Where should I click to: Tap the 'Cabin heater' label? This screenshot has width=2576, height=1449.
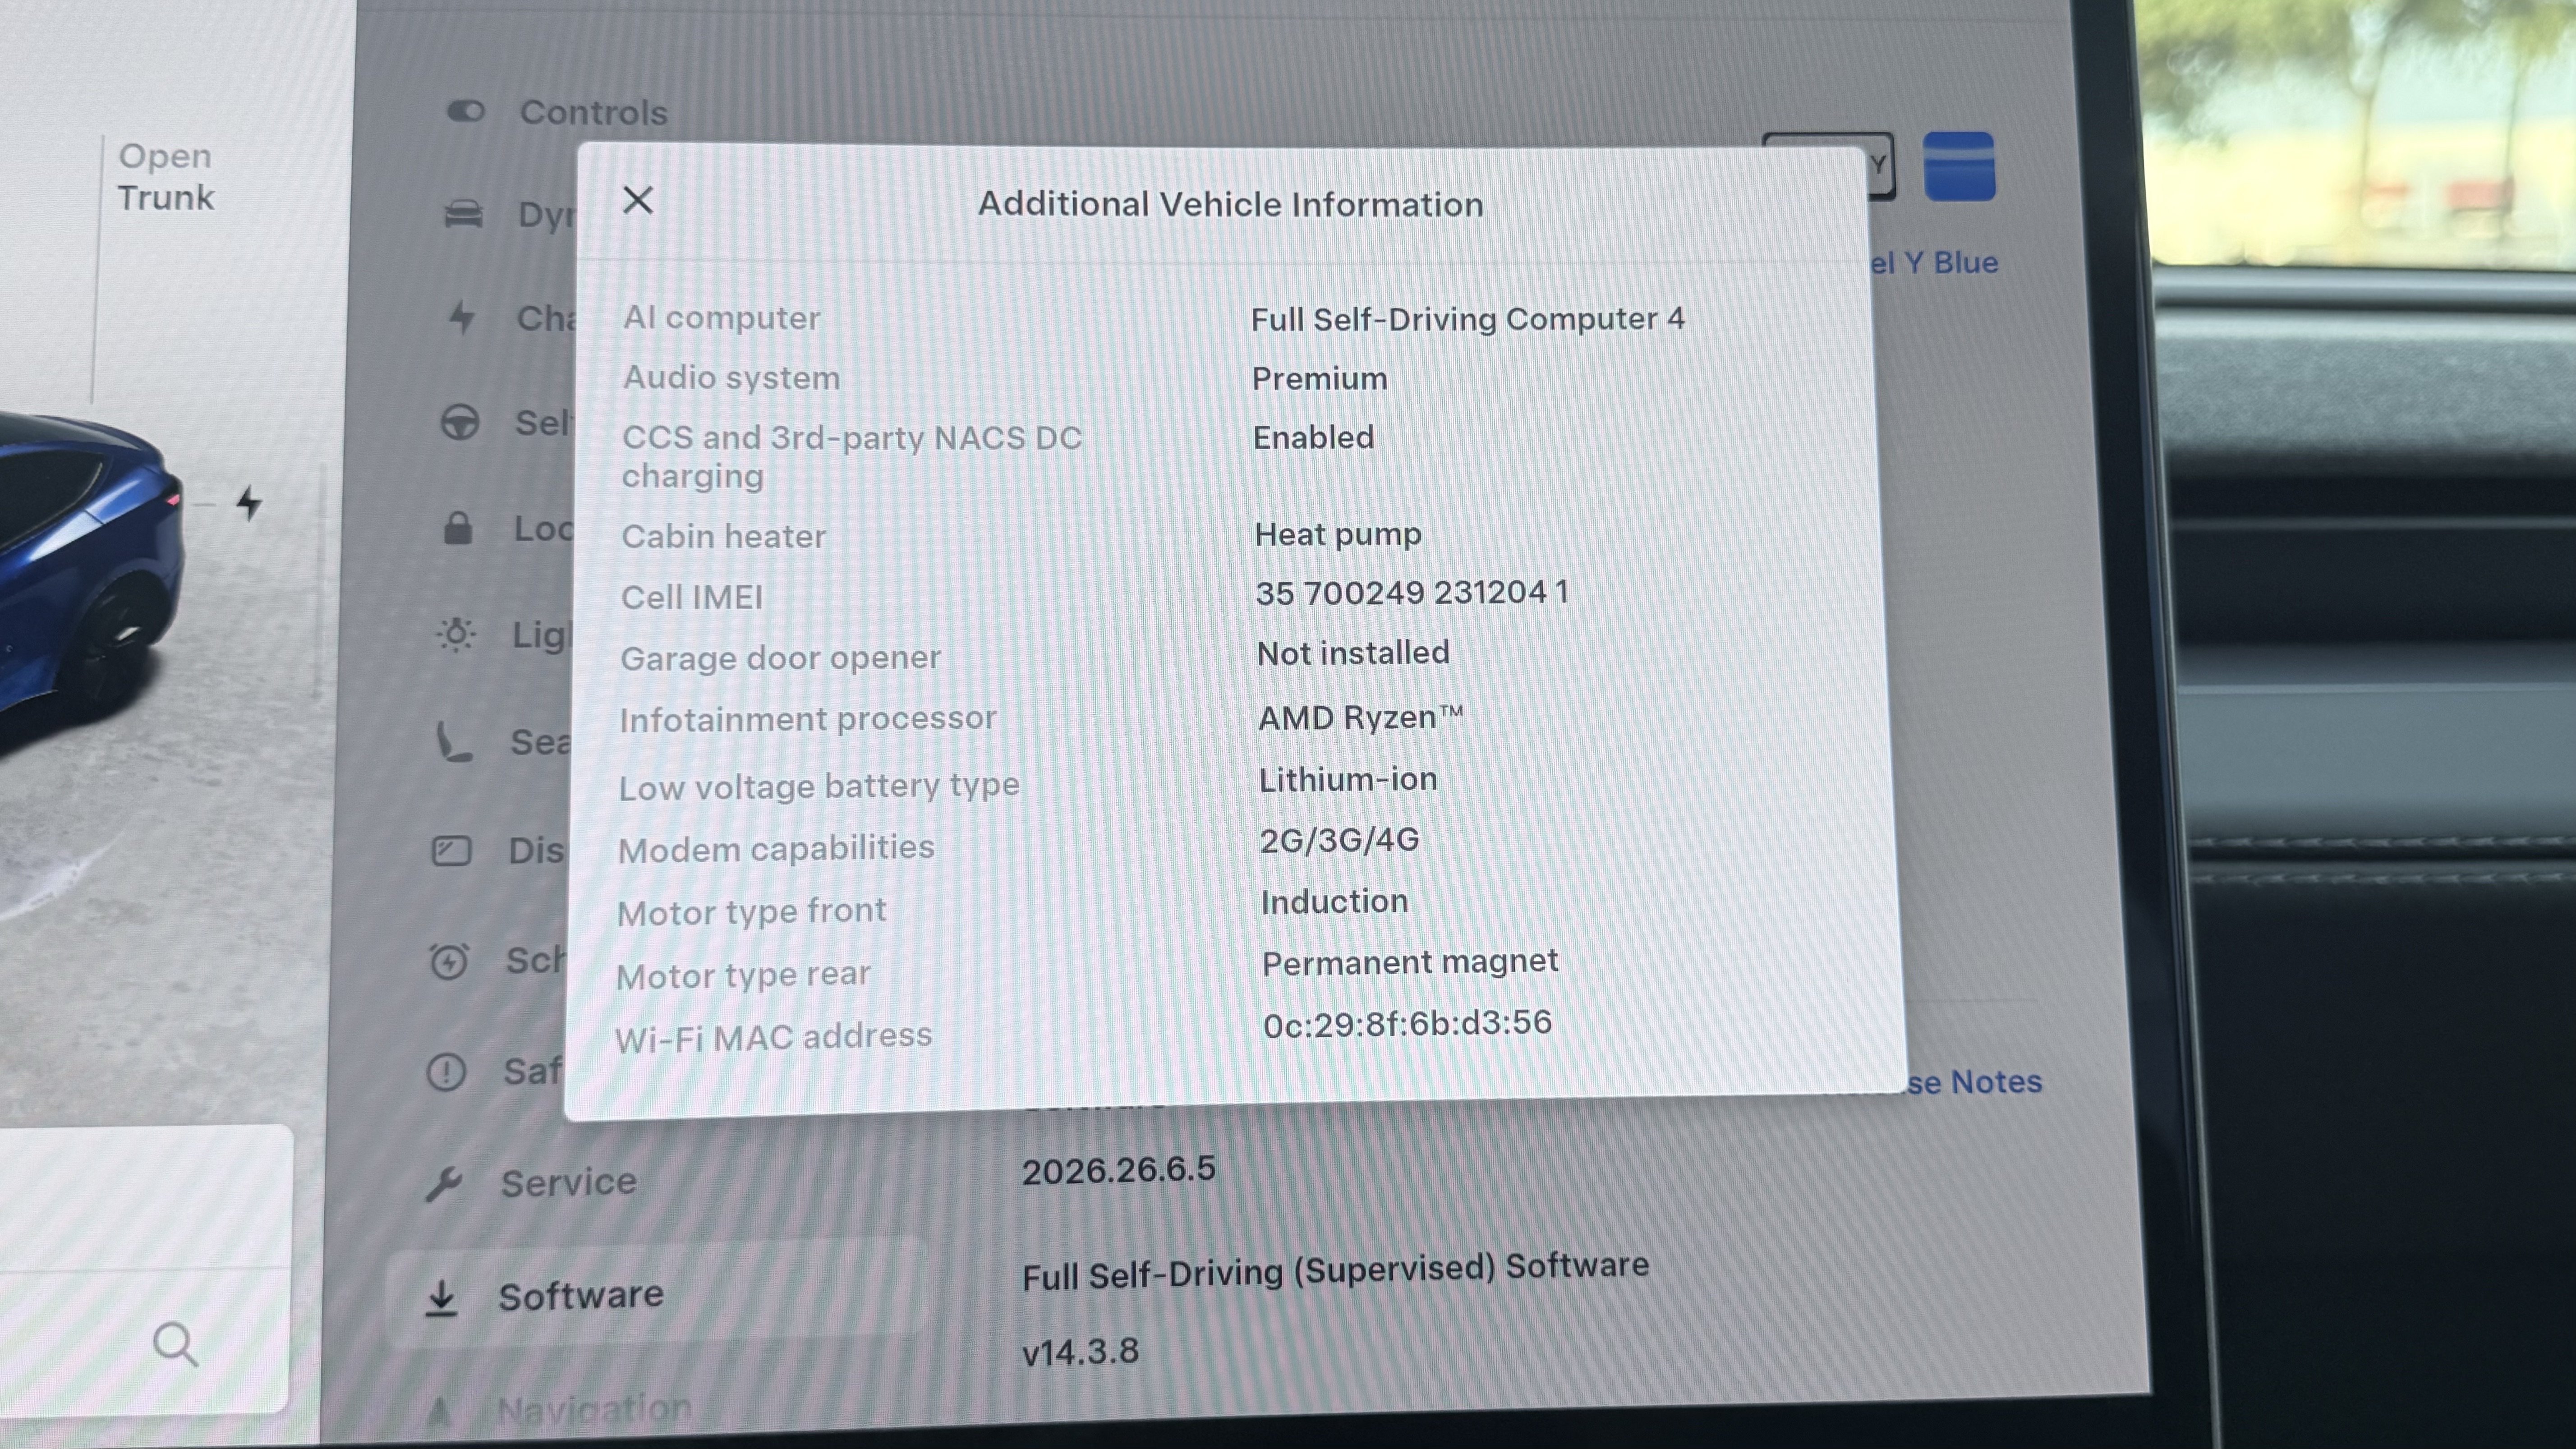pyautogui.click(x=724, y=537)
